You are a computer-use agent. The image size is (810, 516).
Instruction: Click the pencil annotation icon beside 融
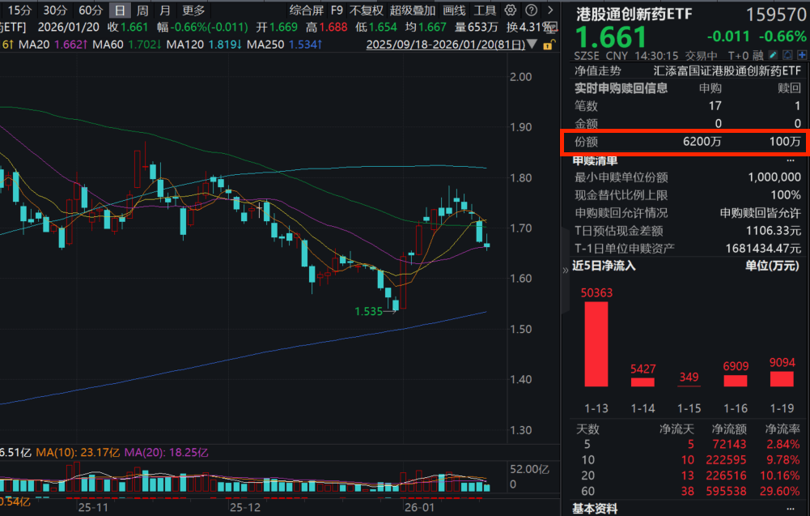772,54
